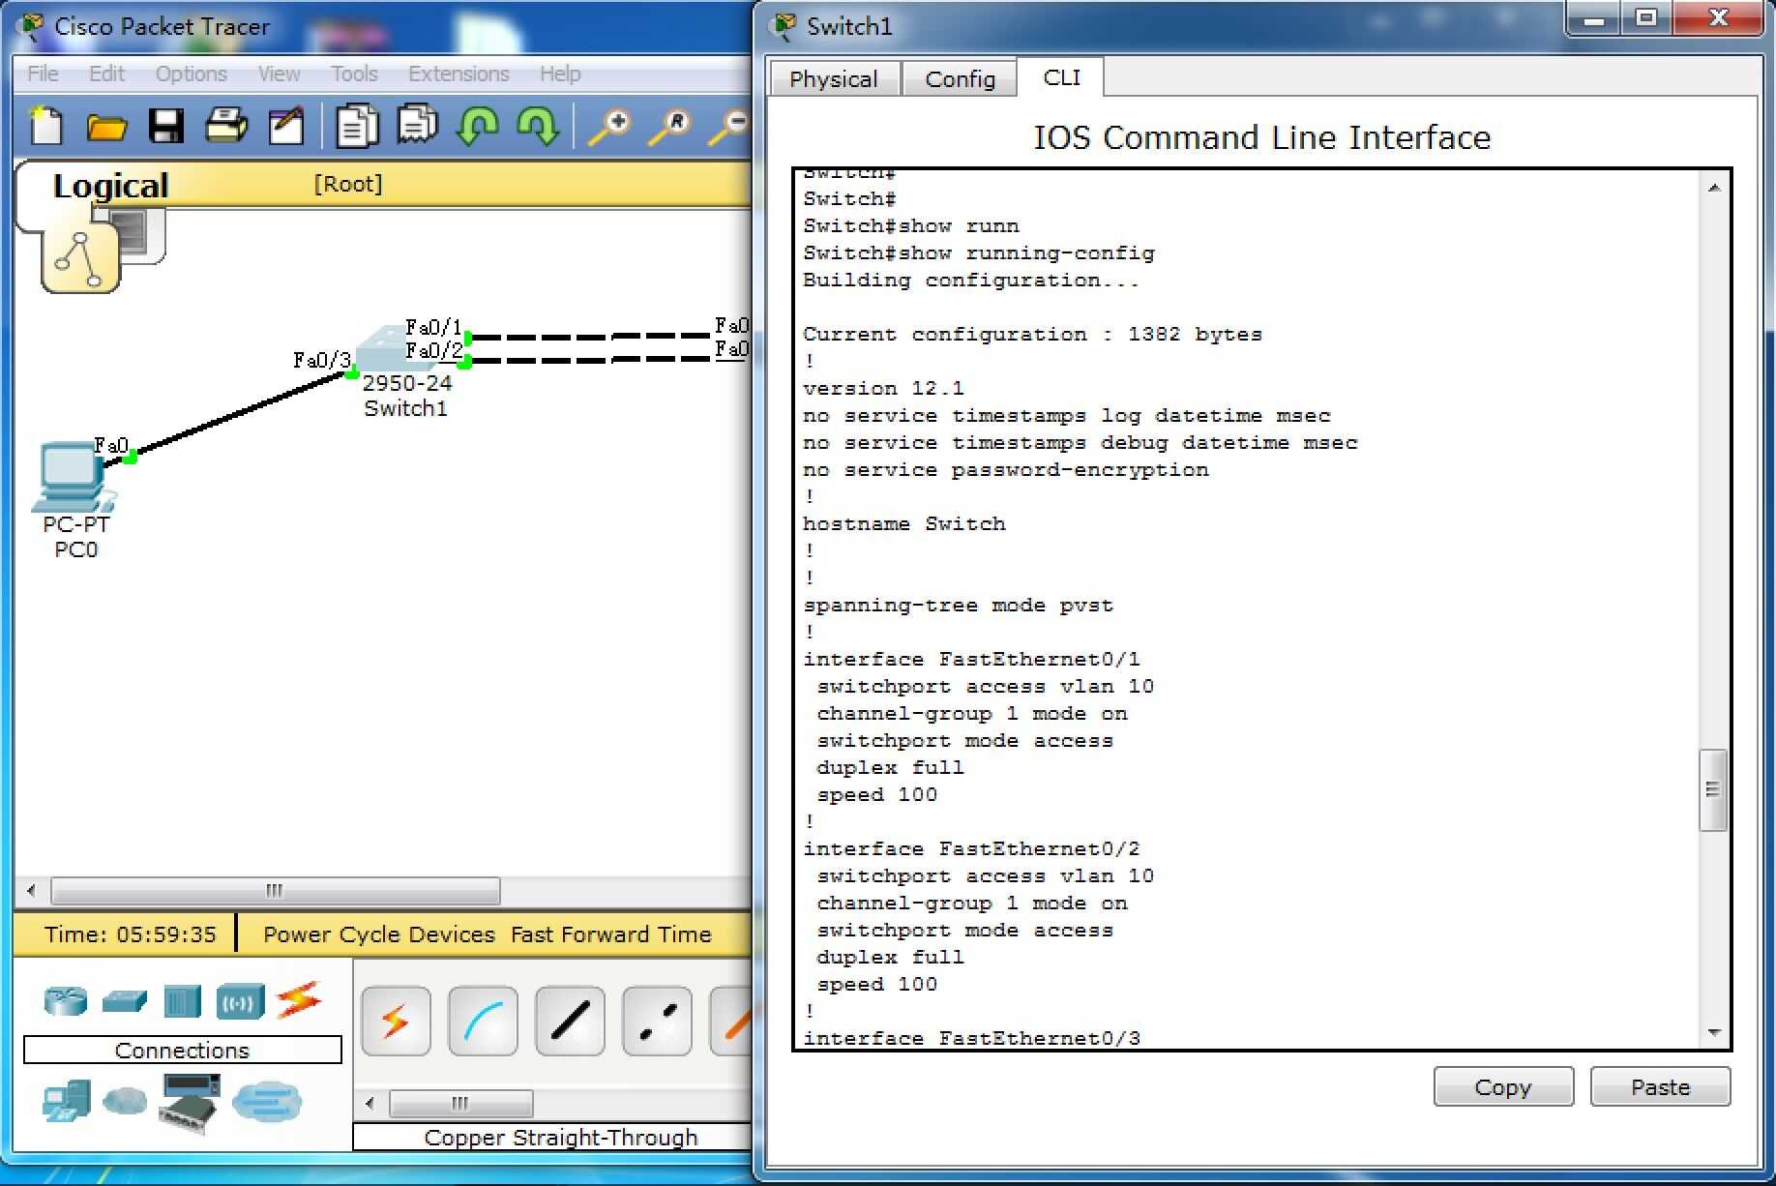This screenshot has height=1186, width=1776.
Task: Select the PC0 computer in workspace
Action: point(70,476)
